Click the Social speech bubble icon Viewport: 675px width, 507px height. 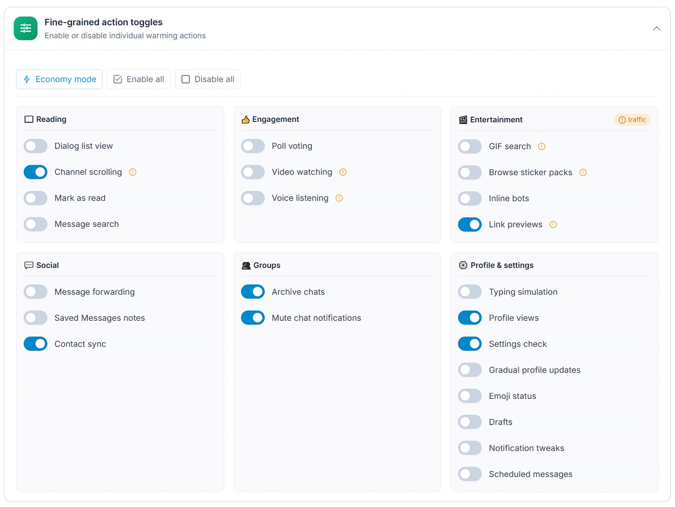coord(29,265)
